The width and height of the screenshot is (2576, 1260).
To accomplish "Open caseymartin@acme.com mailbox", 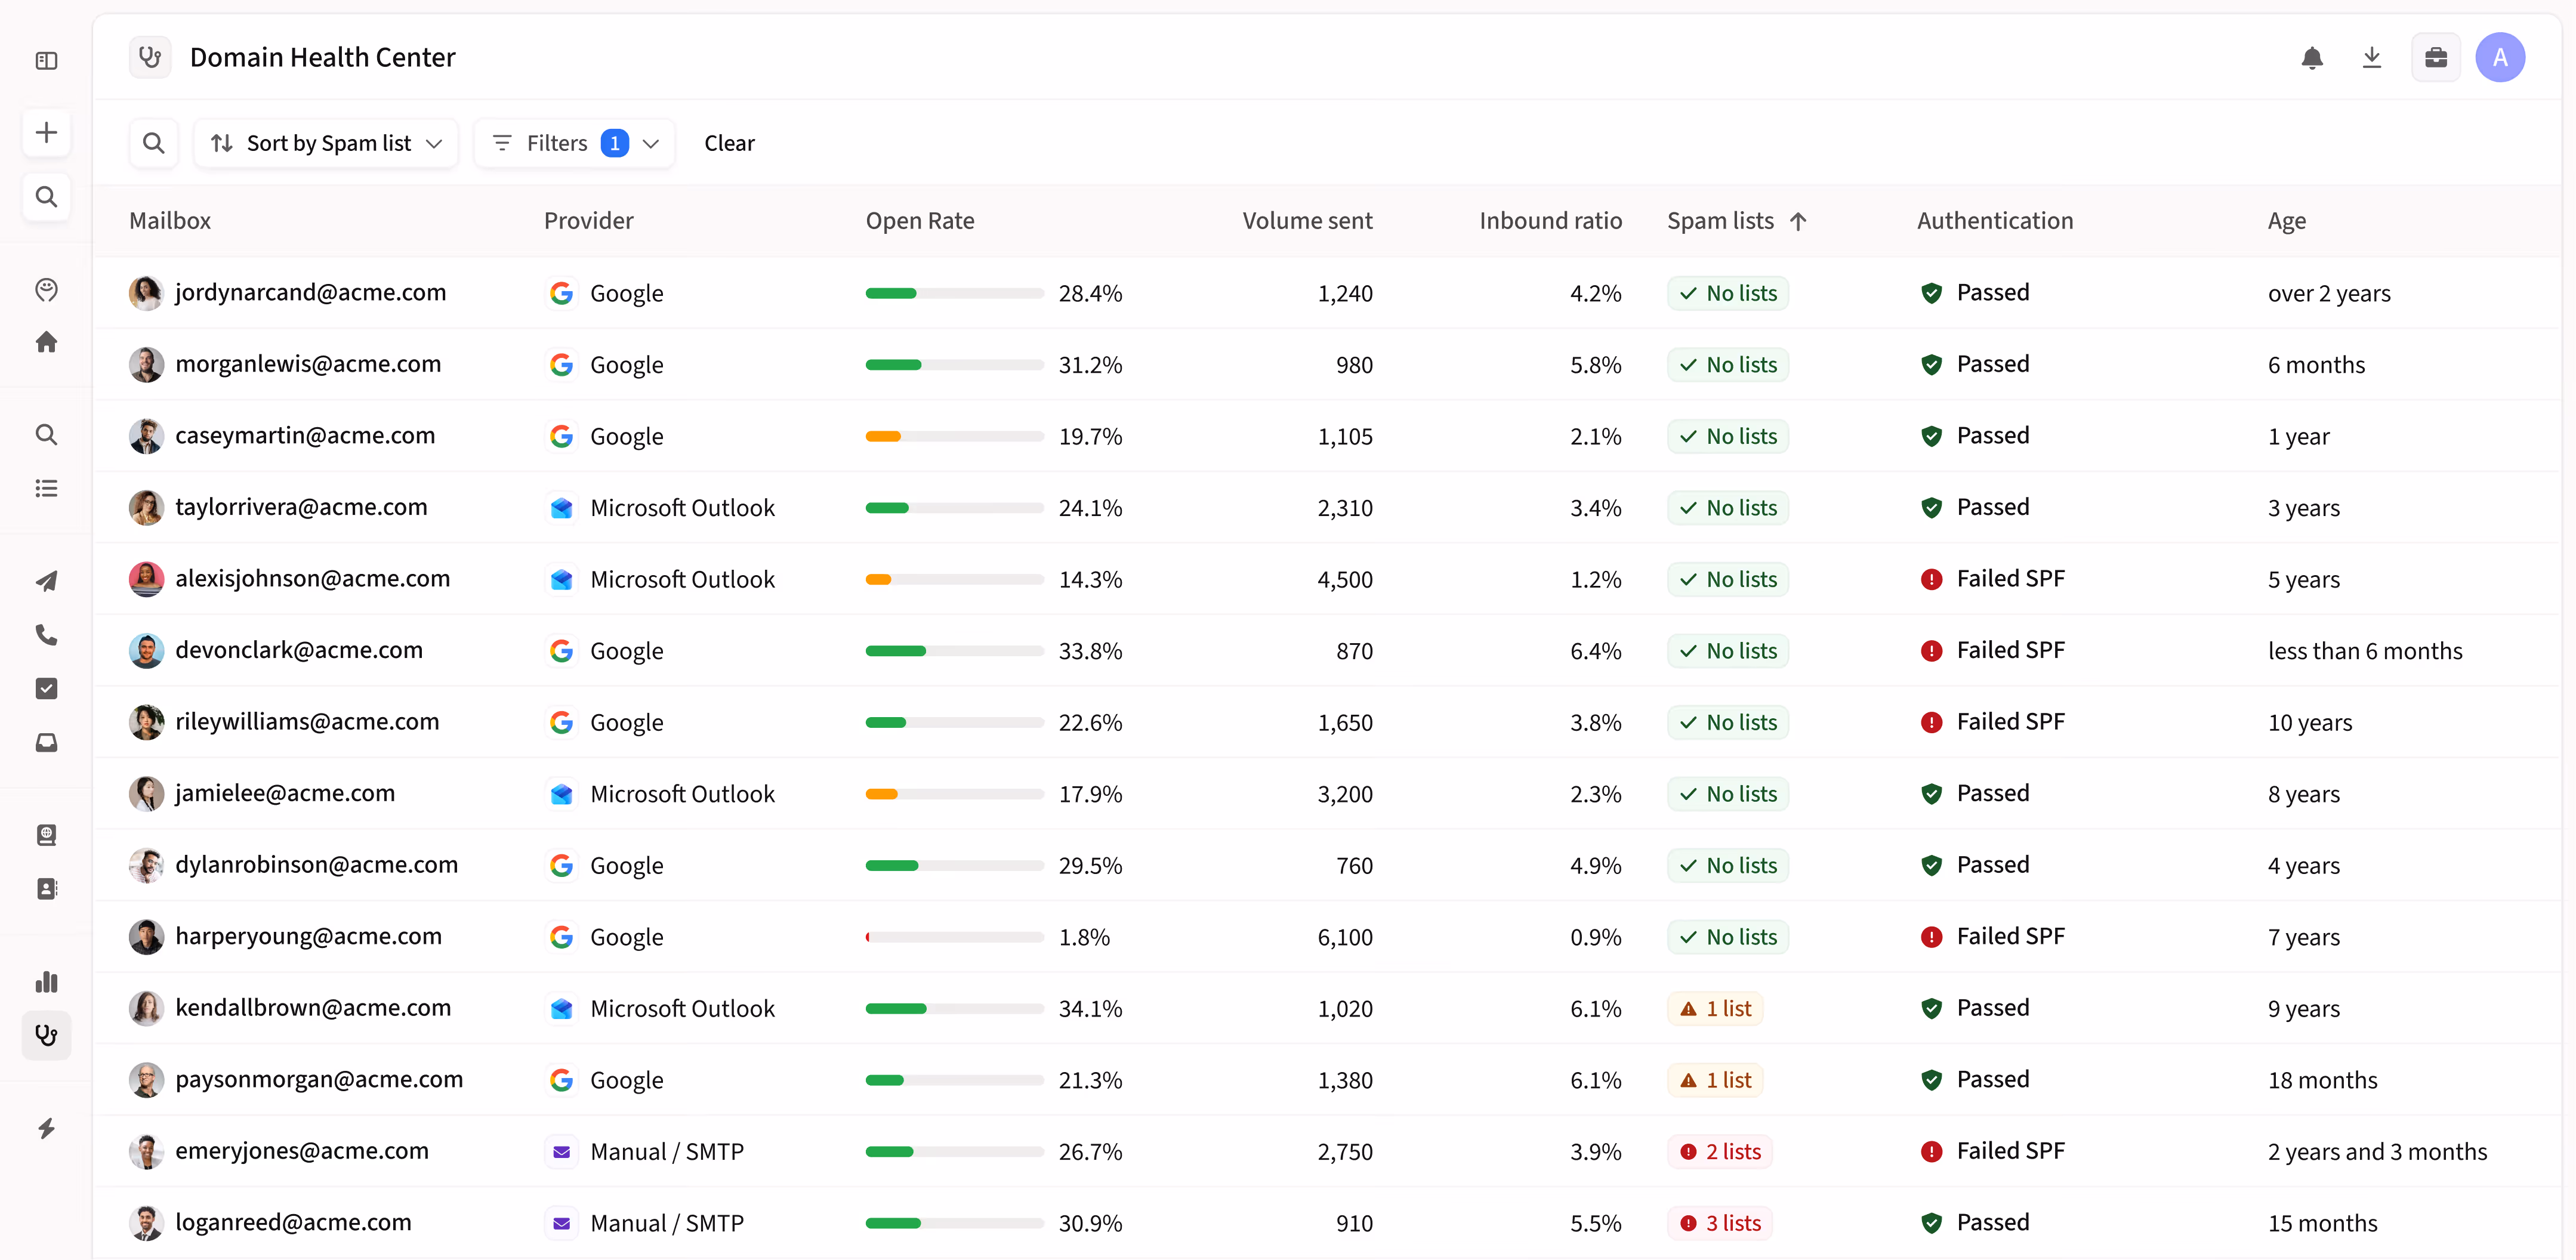I will tap(305, 436).
